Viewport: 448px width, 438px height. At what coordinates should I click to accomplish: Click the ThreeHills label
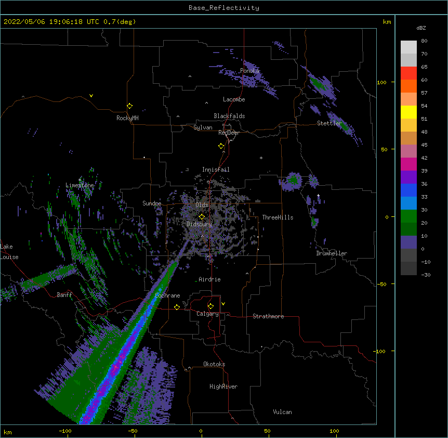[x=278, y=217]
